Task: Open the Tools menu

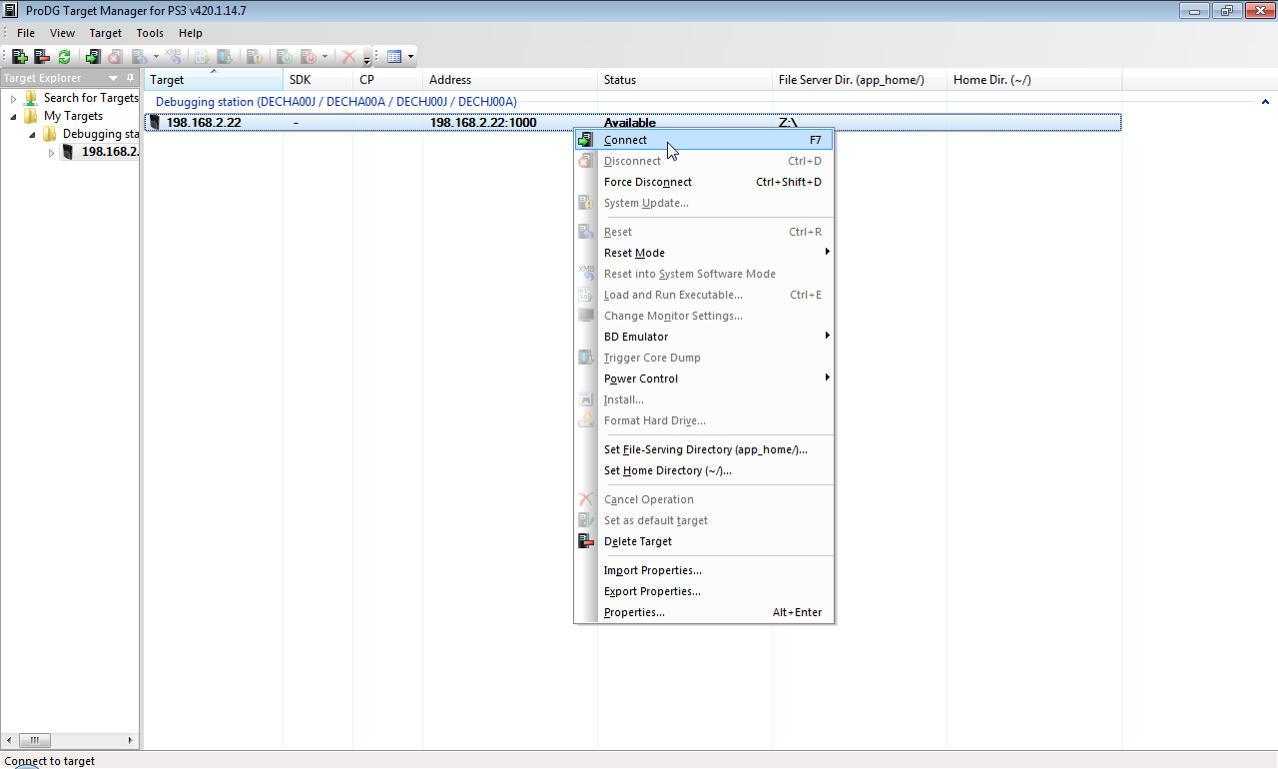Action: tap(150, 33)
